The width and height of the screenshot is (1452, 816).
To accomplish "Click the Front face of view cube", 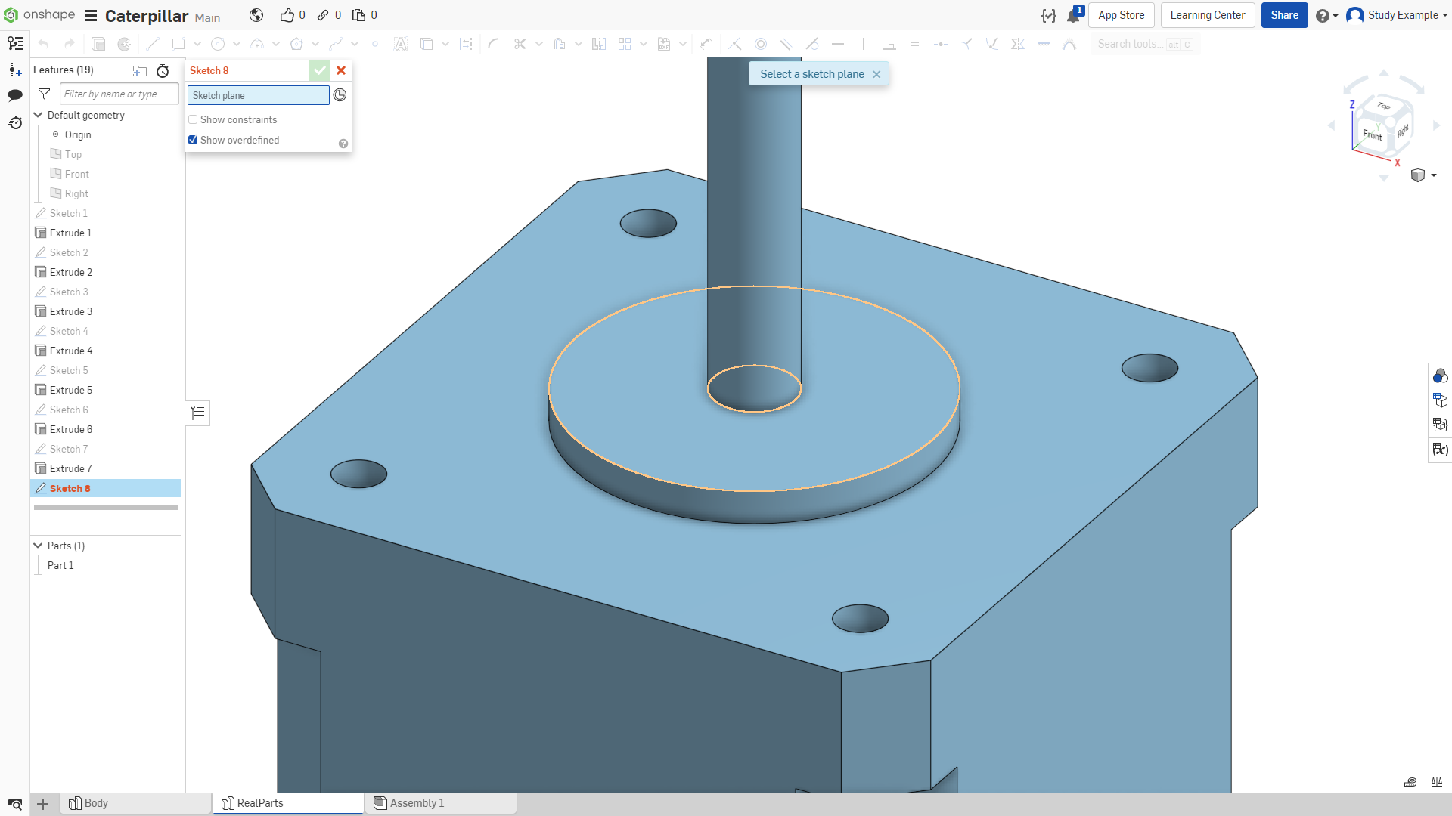I will point(1372,135).
